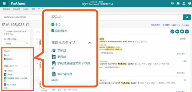Open the more actions ellipsis icon
The height and width of the screenshot is (92, 192).
point(187,31)
